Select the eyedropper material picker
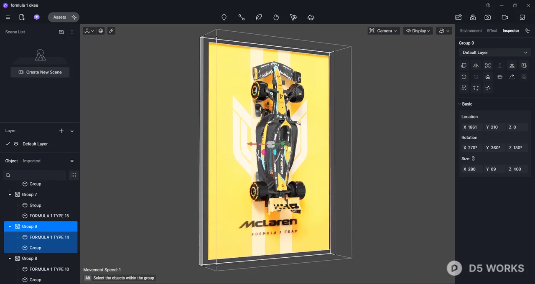 (111, 31)
